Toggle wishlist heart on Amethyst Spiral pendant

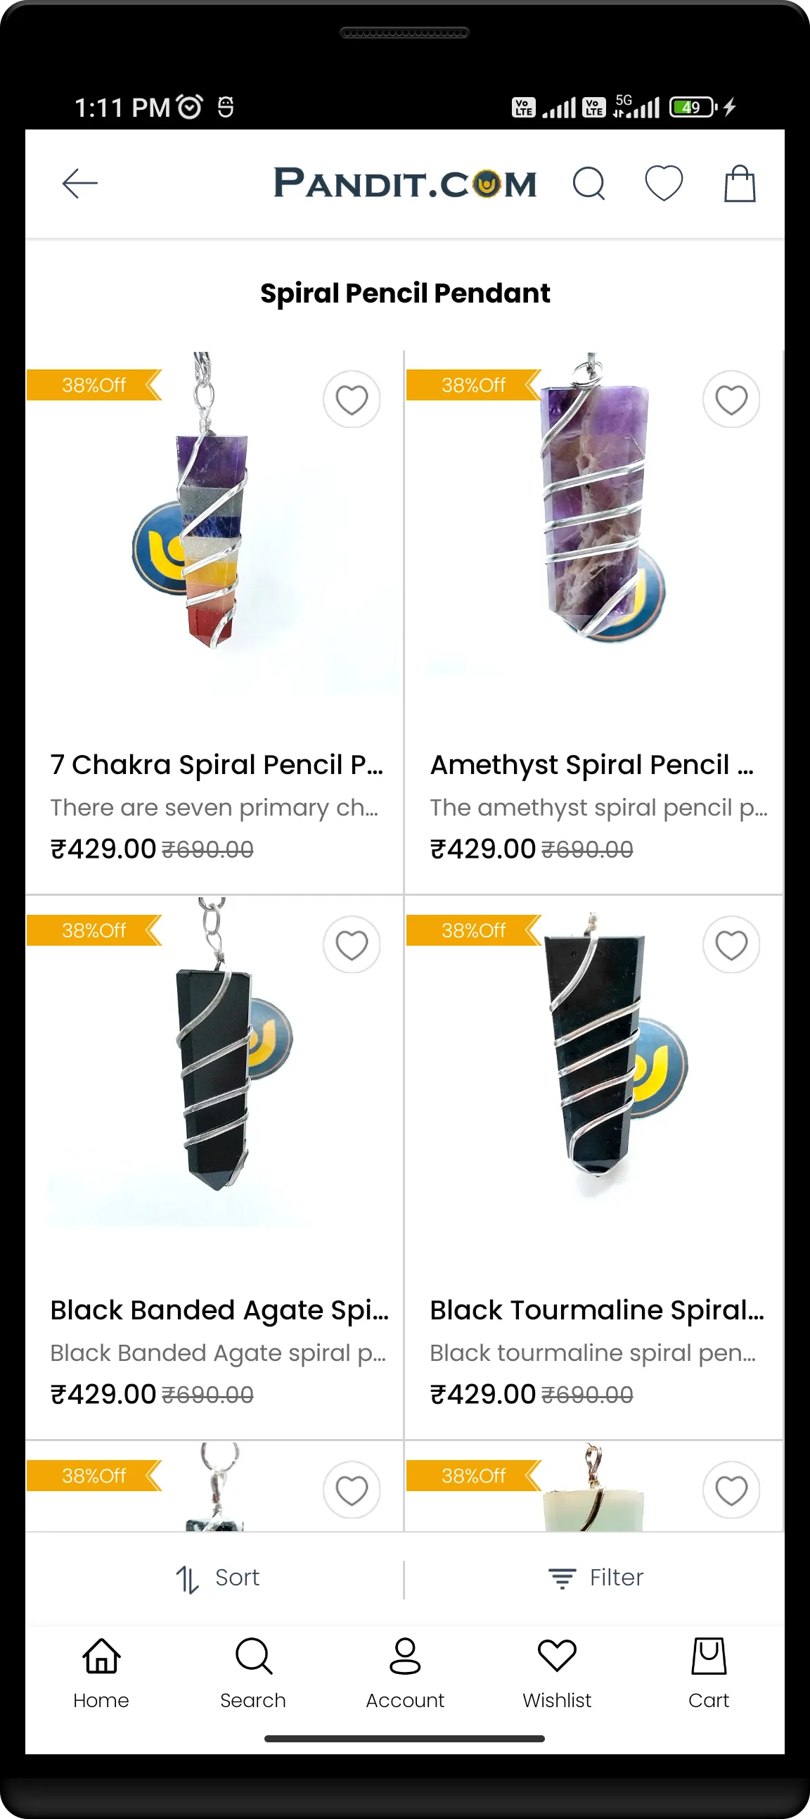(731, 400)
